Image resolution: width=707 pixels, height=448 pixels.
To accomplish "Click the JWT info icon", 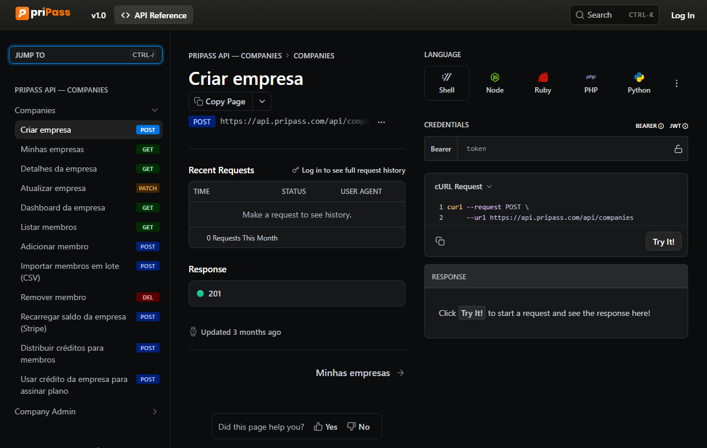I will (685, 126).
